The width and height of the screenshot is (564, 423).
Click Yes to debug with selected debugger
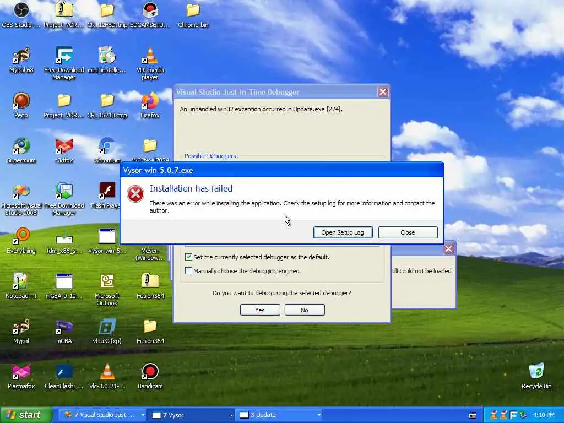[260, 310]
